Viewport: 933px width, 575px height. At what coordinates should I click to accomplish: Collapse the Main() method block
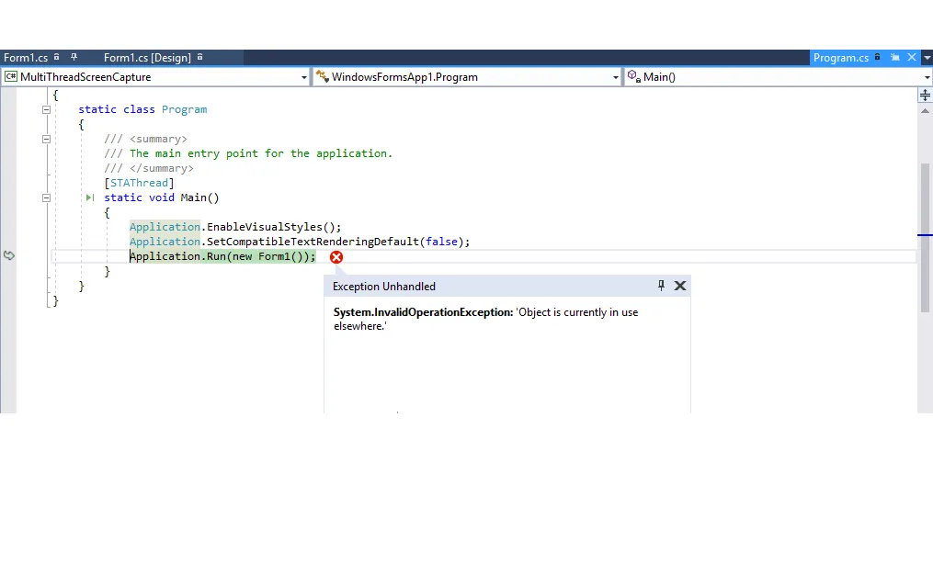tap(46, 198)
